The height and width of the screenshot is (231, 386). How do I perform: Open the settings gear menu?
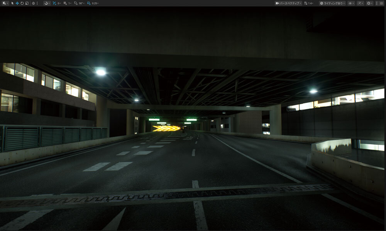(369, 3)
